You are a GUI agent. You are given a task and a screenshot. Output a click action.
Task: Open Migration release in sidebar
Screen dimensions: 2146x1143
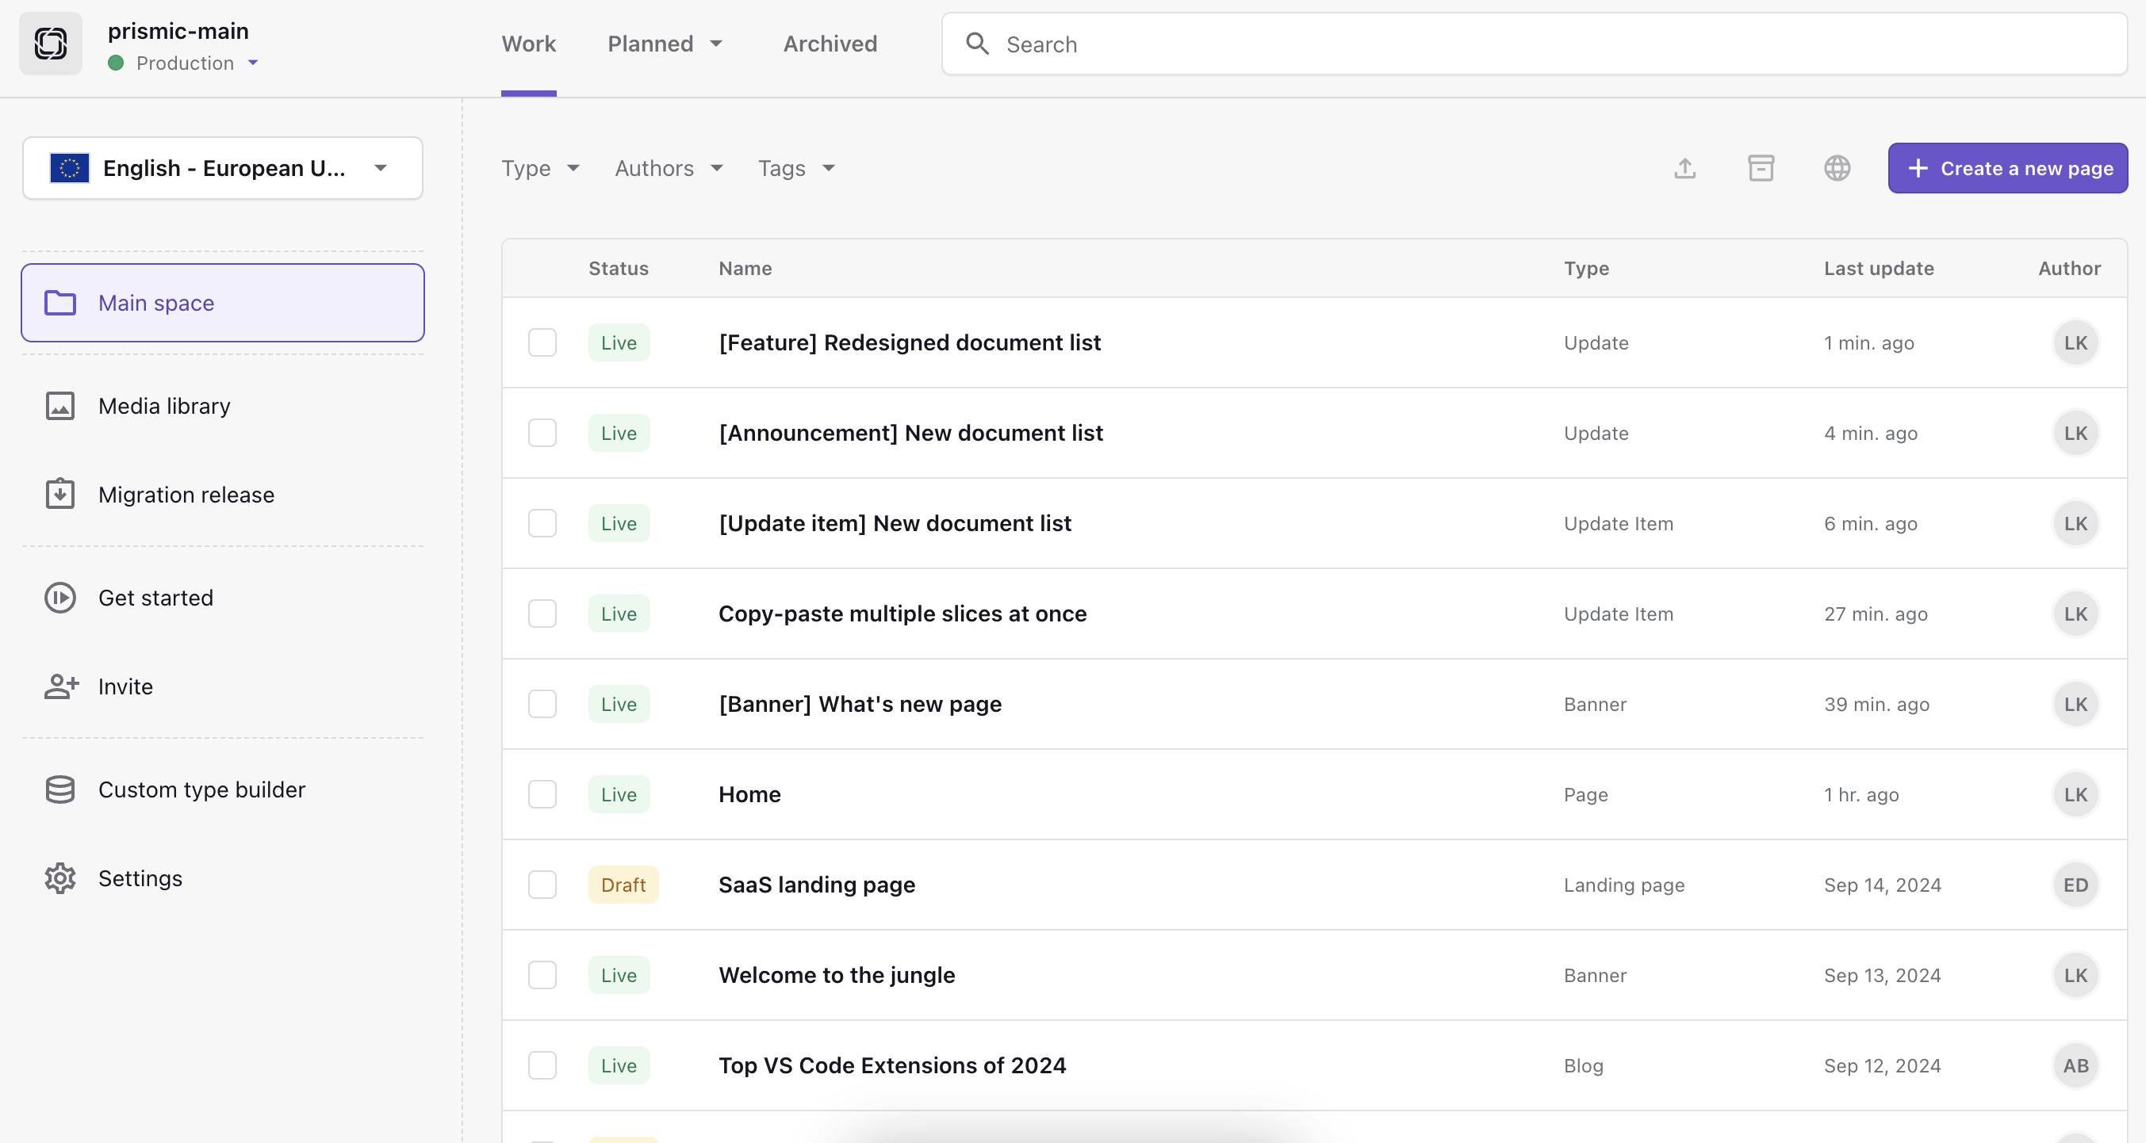tap(186, 495)
